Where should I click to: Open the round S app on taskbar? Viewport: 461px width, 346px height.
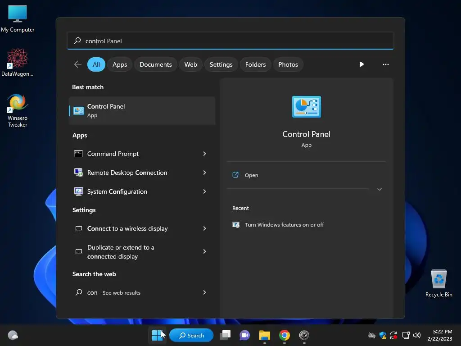(x=304, y=335)
